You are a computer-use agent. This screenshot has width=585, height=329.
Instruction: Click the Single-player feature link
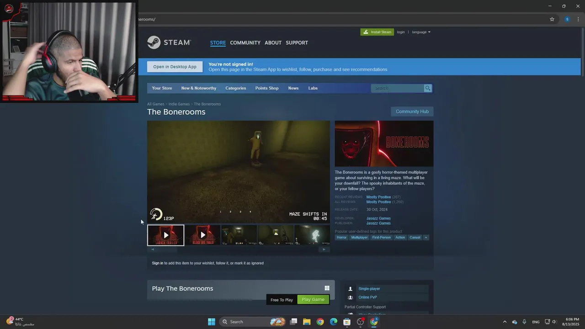(369, 289)
